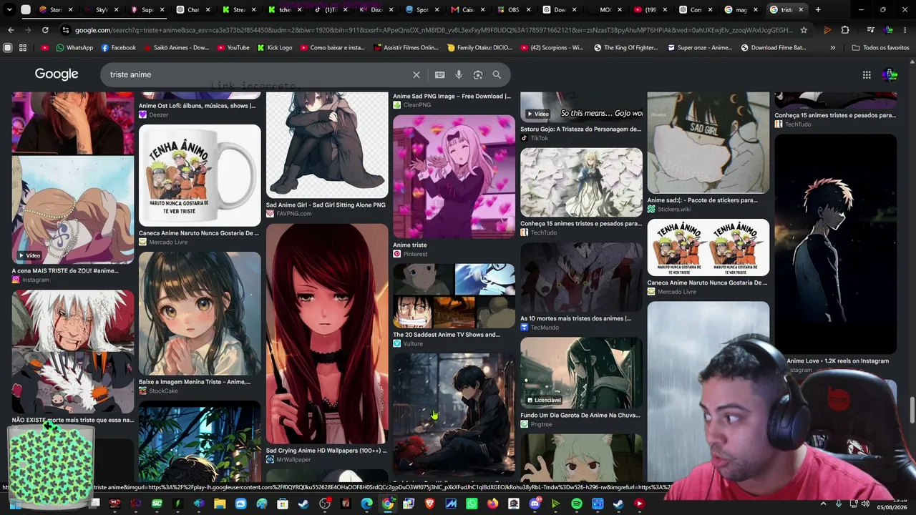Open the apps grid shortcut in bookmarks bar
The image size is (916, 515).
coord(23,48)
